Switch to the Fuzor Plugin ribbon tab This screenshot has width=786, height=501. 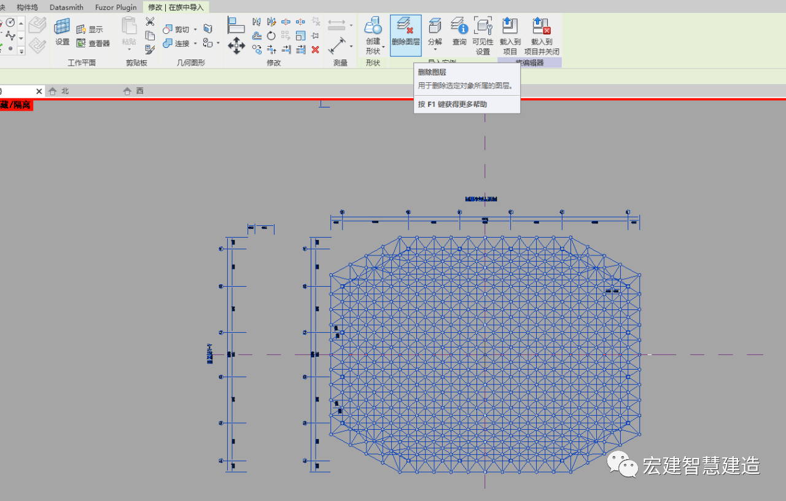[x=116, y=7]
